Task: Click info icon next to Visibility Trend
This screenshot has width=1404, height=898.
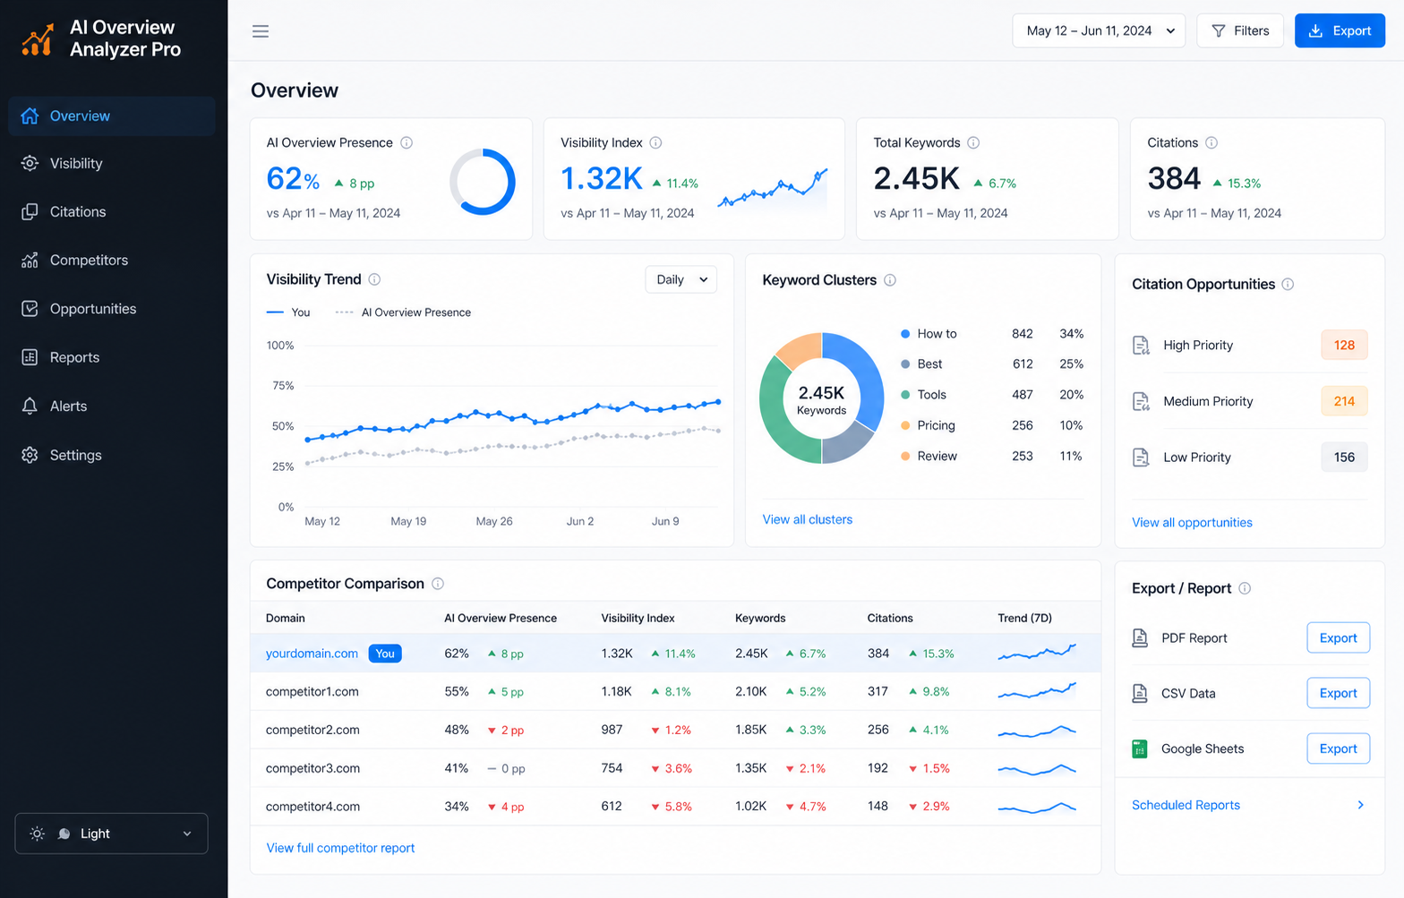Action: pos(374,279)
